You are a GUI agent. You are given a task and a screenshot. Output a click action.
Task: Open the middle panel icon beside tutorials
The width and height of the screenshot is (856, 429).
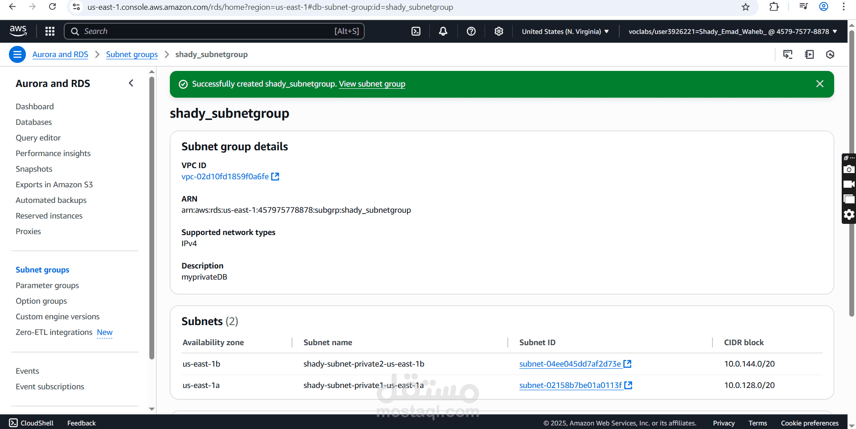(x=809, y=54)
